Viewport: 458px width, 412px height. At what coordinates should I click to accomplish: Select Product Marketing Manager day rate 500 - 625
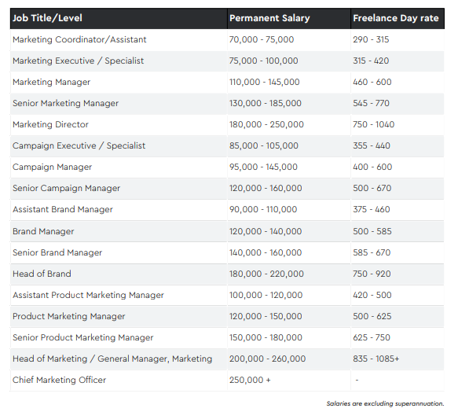tap(372, 316)
